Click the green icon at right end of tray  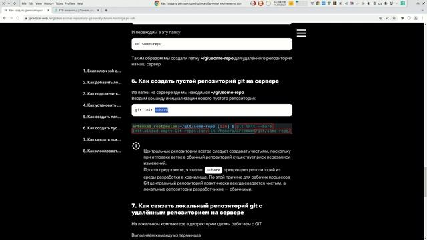pos(403,3)
